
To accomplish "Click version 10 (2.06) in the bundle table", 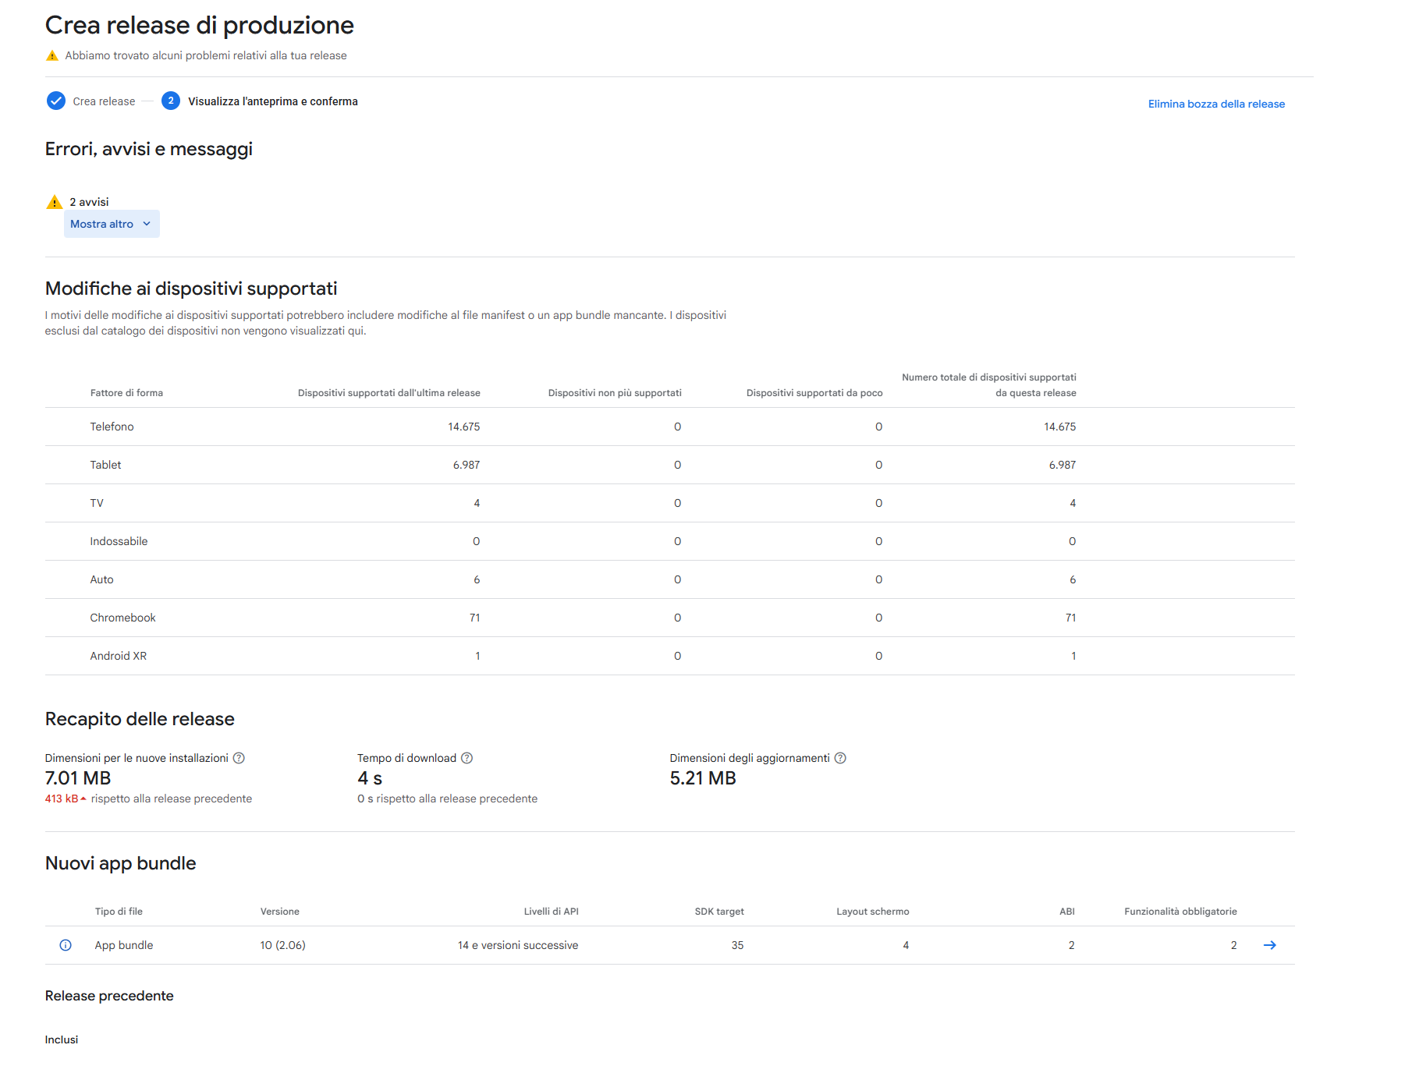I will point(282,945).
